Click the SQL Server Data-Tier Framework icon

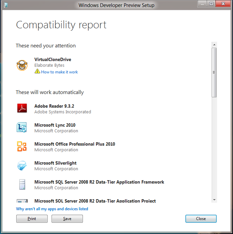point(22,184)
